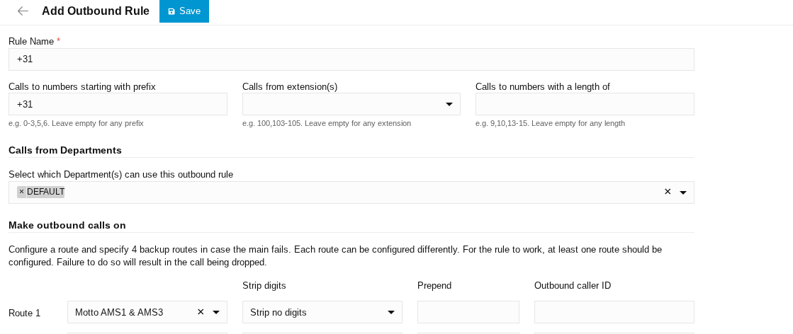Click the Motto AMS1 & AMS3 selected value
793x334 pixels.
[119, 312]
